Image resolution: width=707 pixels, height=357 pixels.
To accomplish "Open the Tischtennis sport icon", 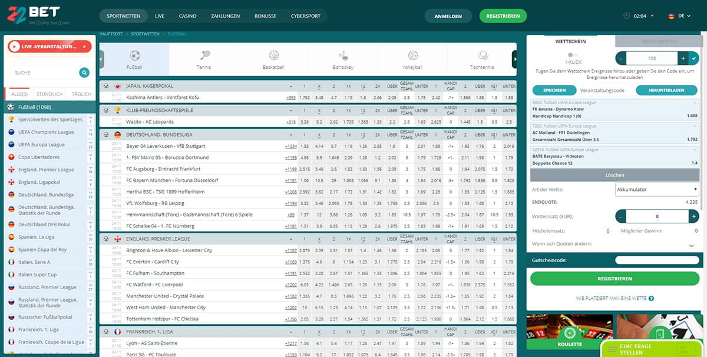I will coord(483,56).
